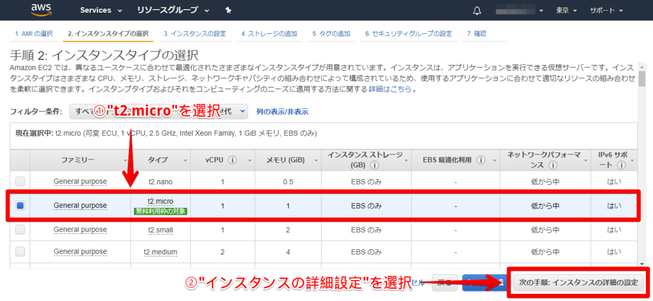Screen dimensions: 653x301
Task: Click the pushpin shortcut icon in header
Action: 228,10
